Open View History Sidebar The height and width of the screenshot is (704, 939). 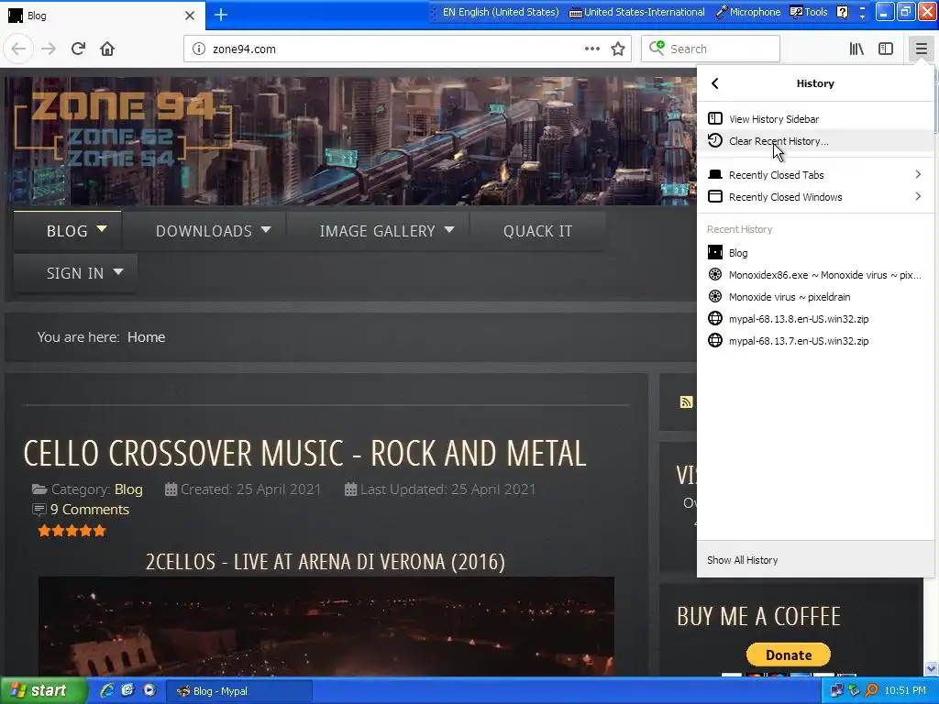click(815, 119)
